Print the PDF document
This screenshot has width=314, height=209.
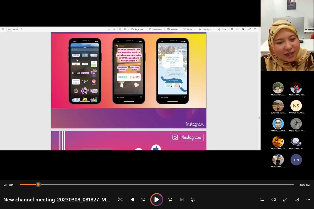pyautogui.click(x=232, y=29)
